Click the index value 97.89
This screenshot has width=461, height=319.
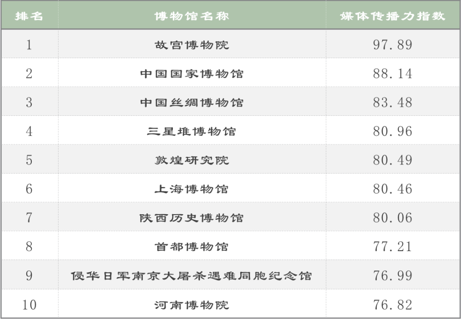tap(393, 45)
